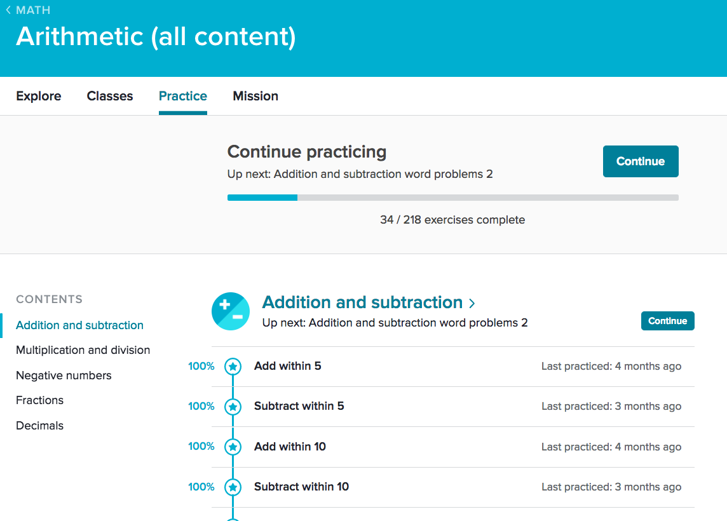The image size is (727, 521).
Task: Go back using the Math chevron arrow
Action: click(8, 10)
